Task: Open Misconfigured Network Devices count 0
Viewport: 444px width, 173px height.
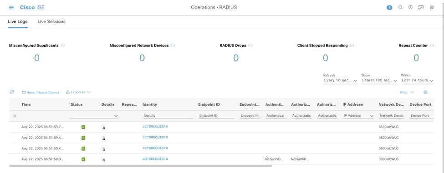Action: pyautogui.click(x=142, y=58)
